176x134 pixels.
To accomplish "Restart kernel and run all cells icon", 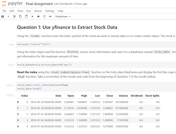I will click(x=50, y=17).
